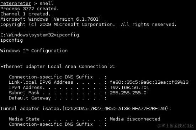This screenshot has height=130, width=196.
Task: Click the Windows version 6.1.7601 text
Action: point(76,19)
